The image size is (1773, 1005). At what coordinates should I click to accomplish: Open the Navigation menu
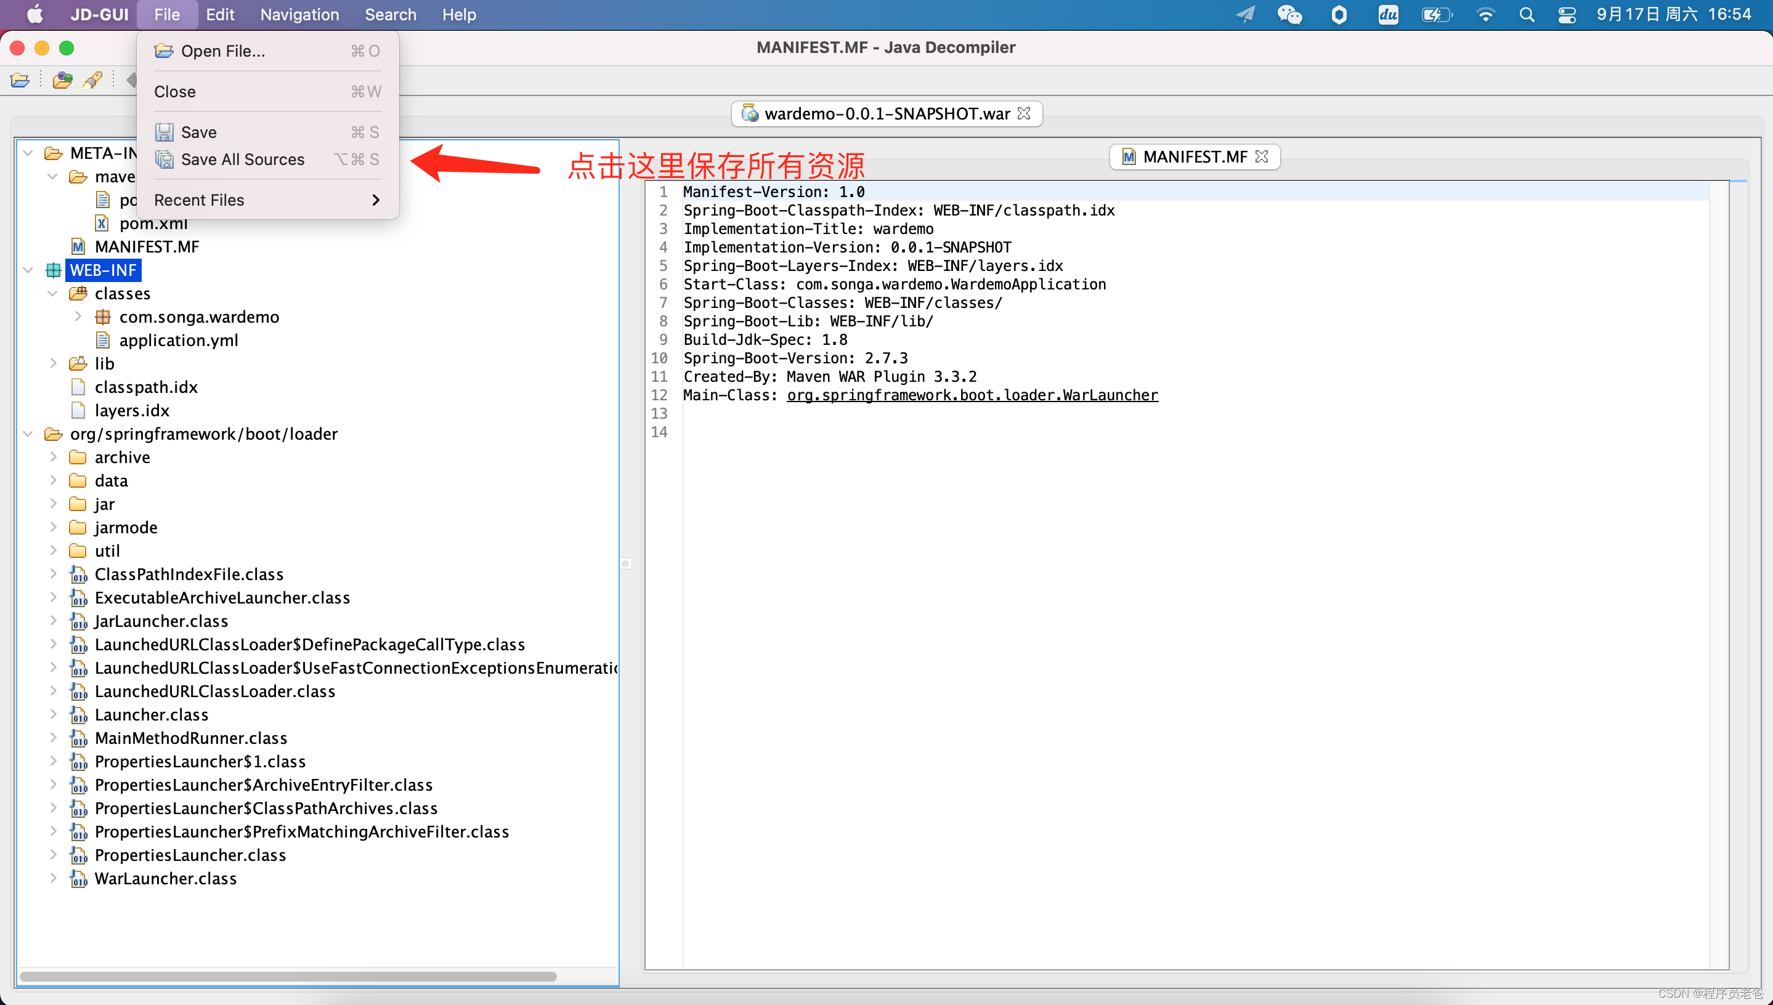[299, 15]
